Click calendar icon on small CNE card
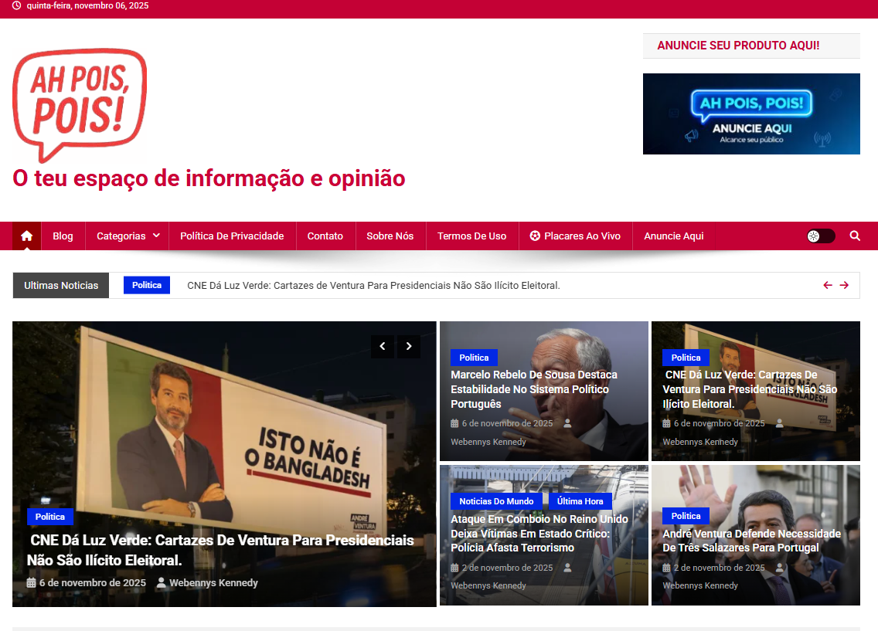This screenshot has width=878, height=631. 666,423
